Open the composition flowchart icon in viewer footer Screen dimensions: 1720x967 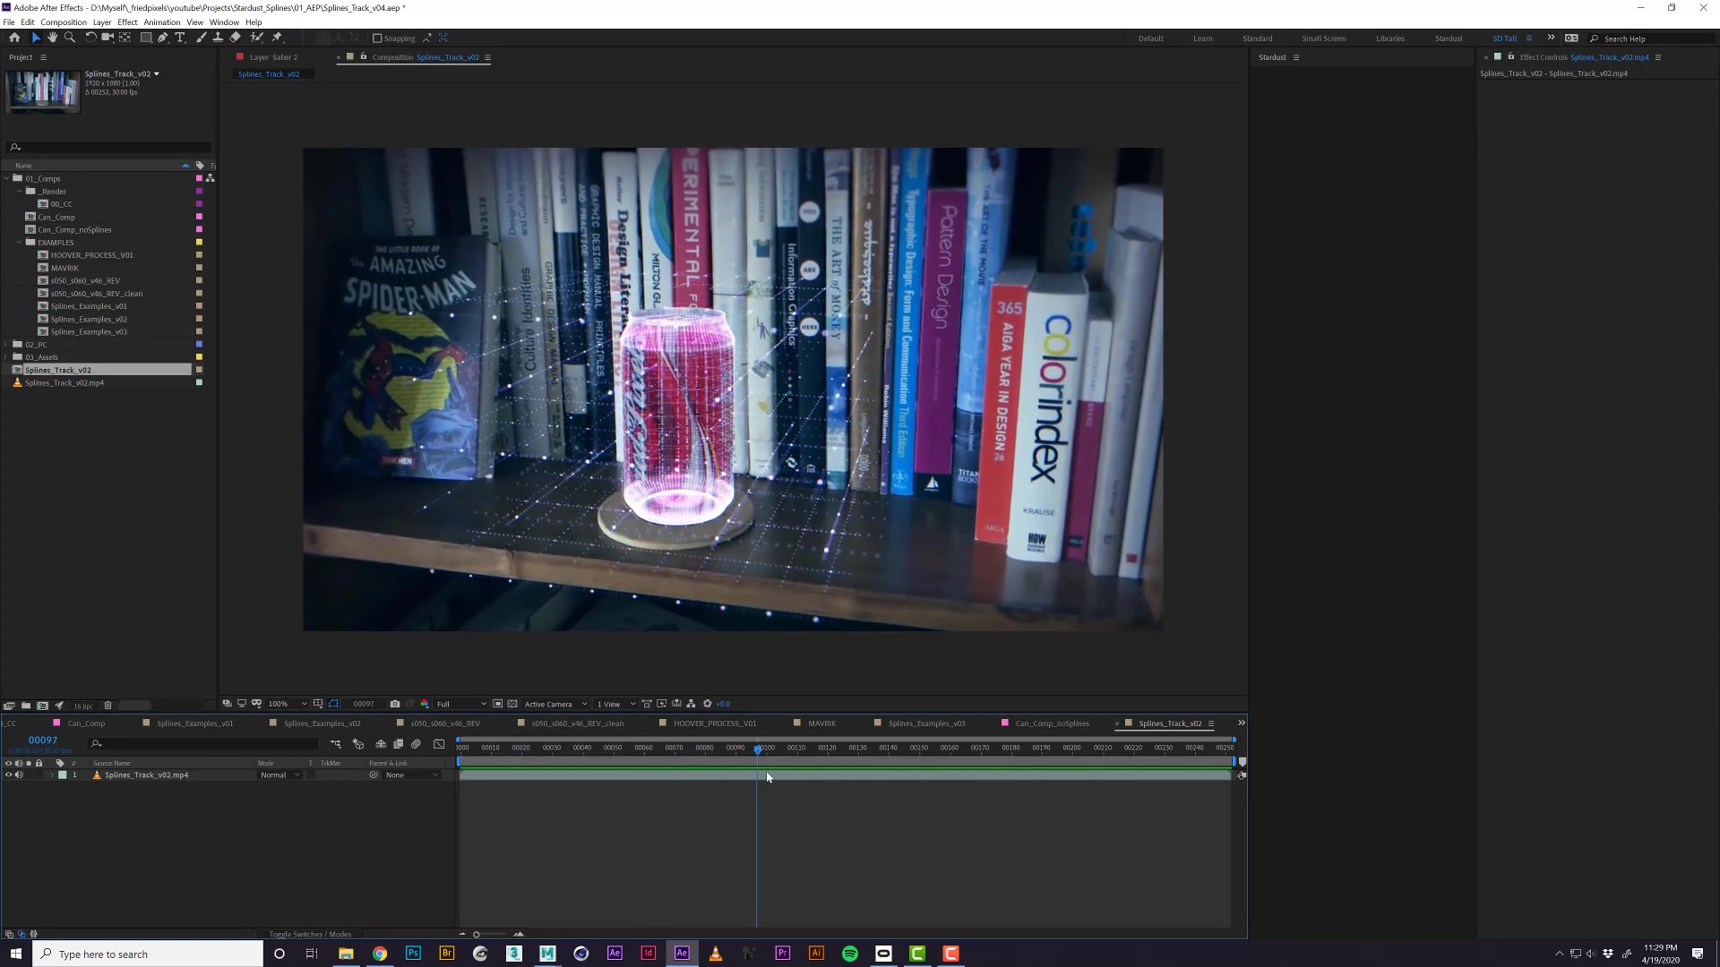click(692, 704)
